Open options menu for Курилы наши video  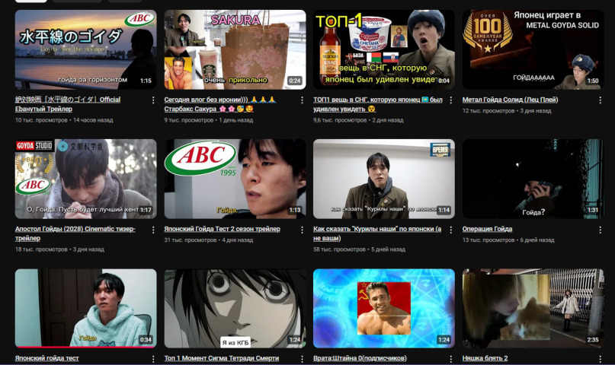tap(451, 230)
